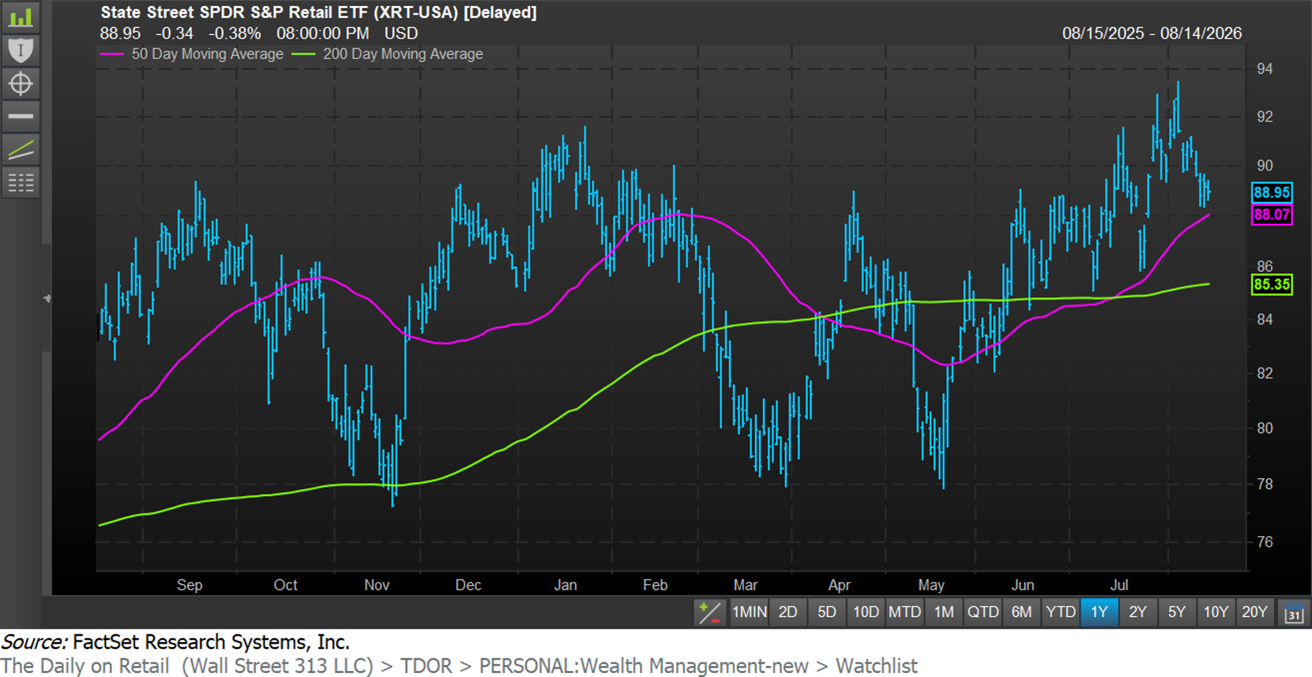Switch to 6M range
The image size is (1312, 677).
(x=1021, y=612)
